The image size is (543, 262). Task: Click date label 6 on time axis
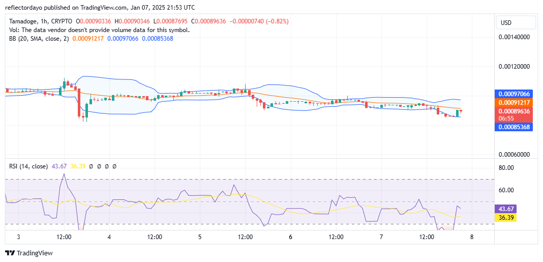tap(290, 237)
